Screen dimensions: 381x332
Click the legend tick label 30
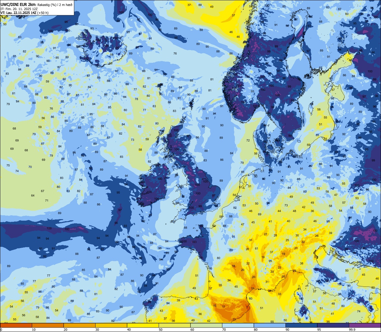97,330
